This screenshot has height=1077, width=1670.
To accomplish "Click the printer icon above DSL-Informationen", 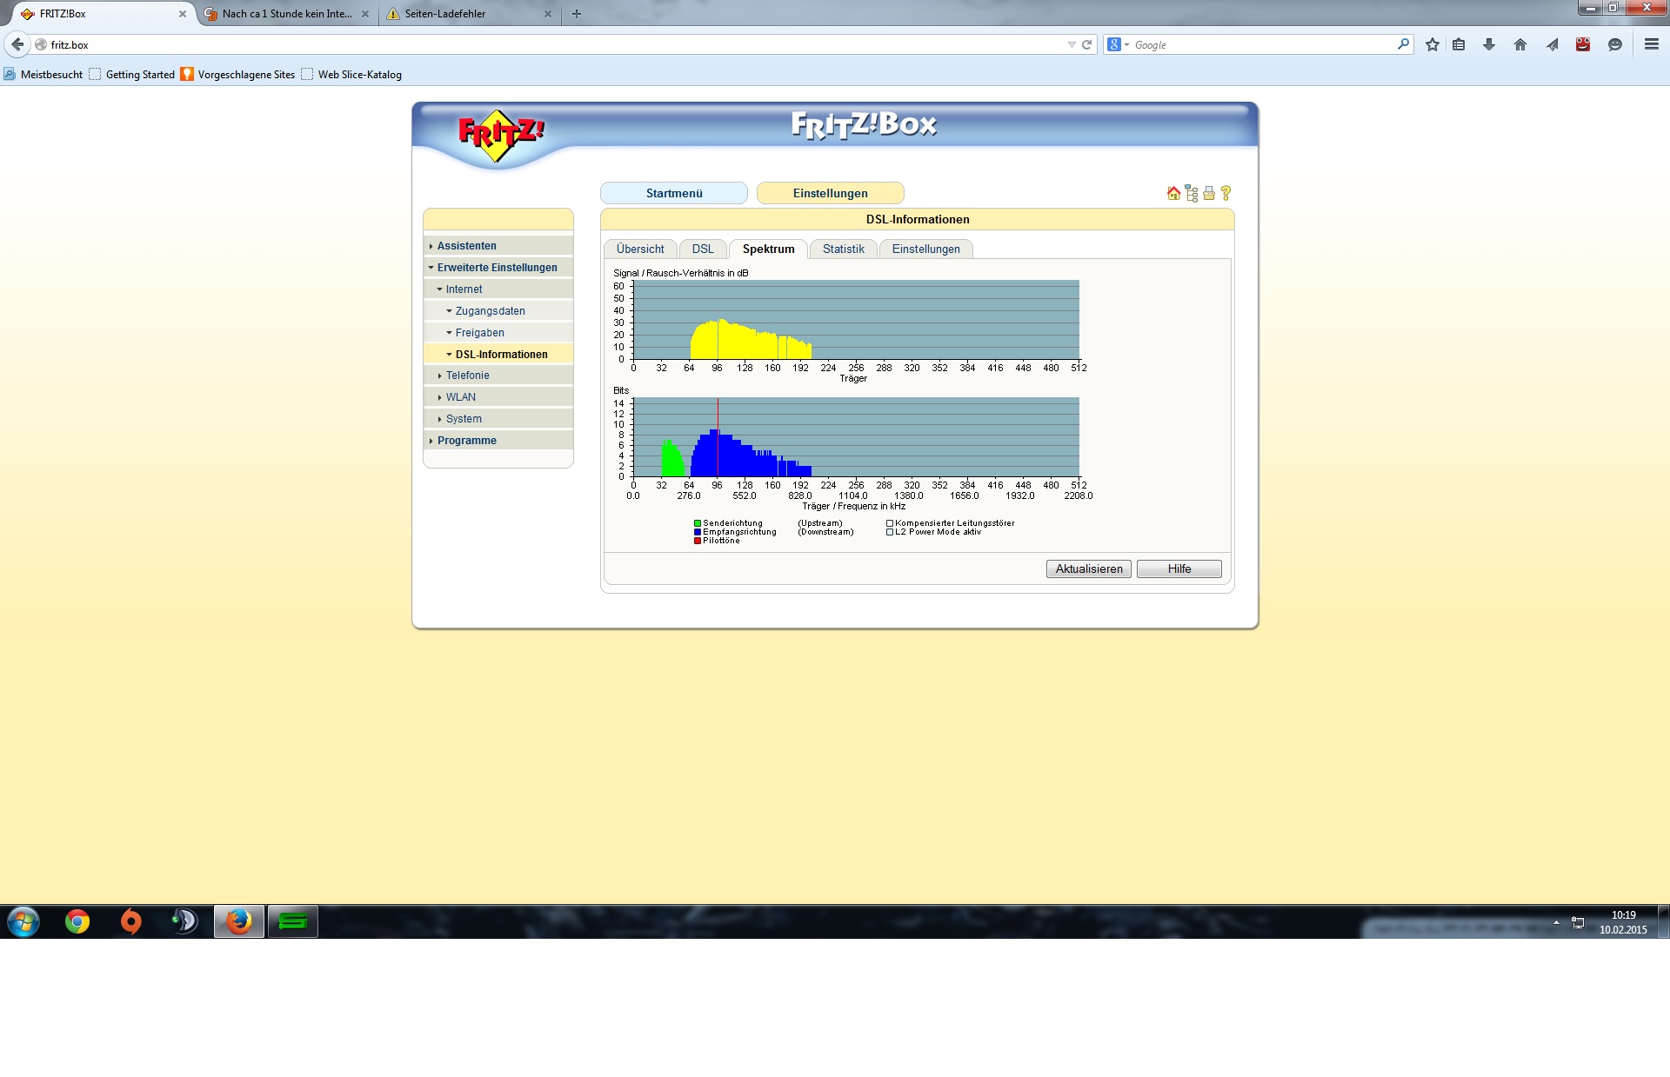I will point(1209,193).
